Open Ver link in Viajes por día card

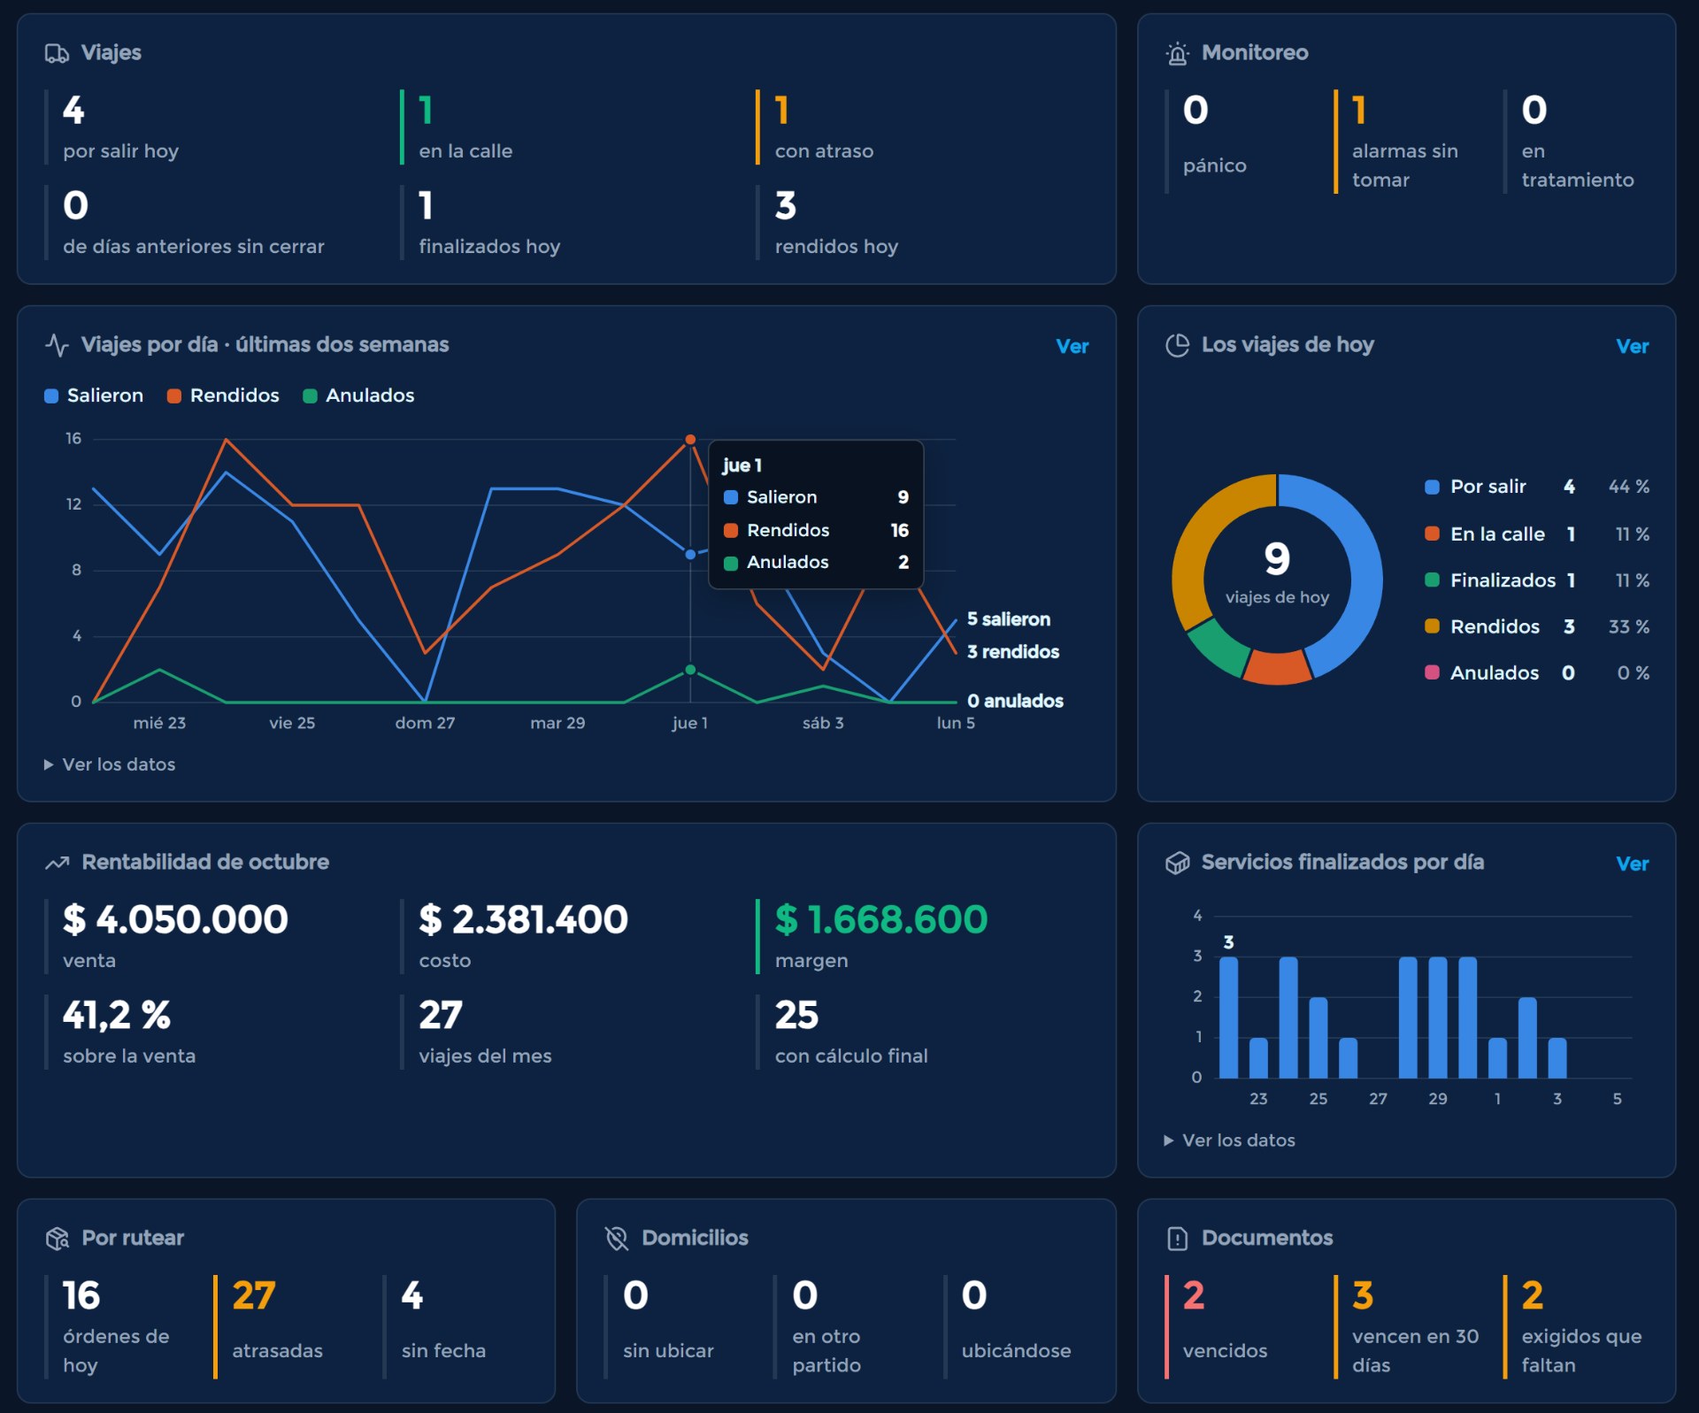(1072, 347)
